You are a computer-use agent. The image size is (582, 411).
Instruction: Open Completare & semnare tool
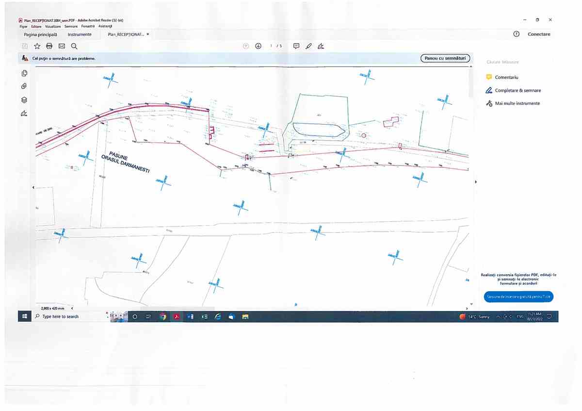(x=517, y=90)
